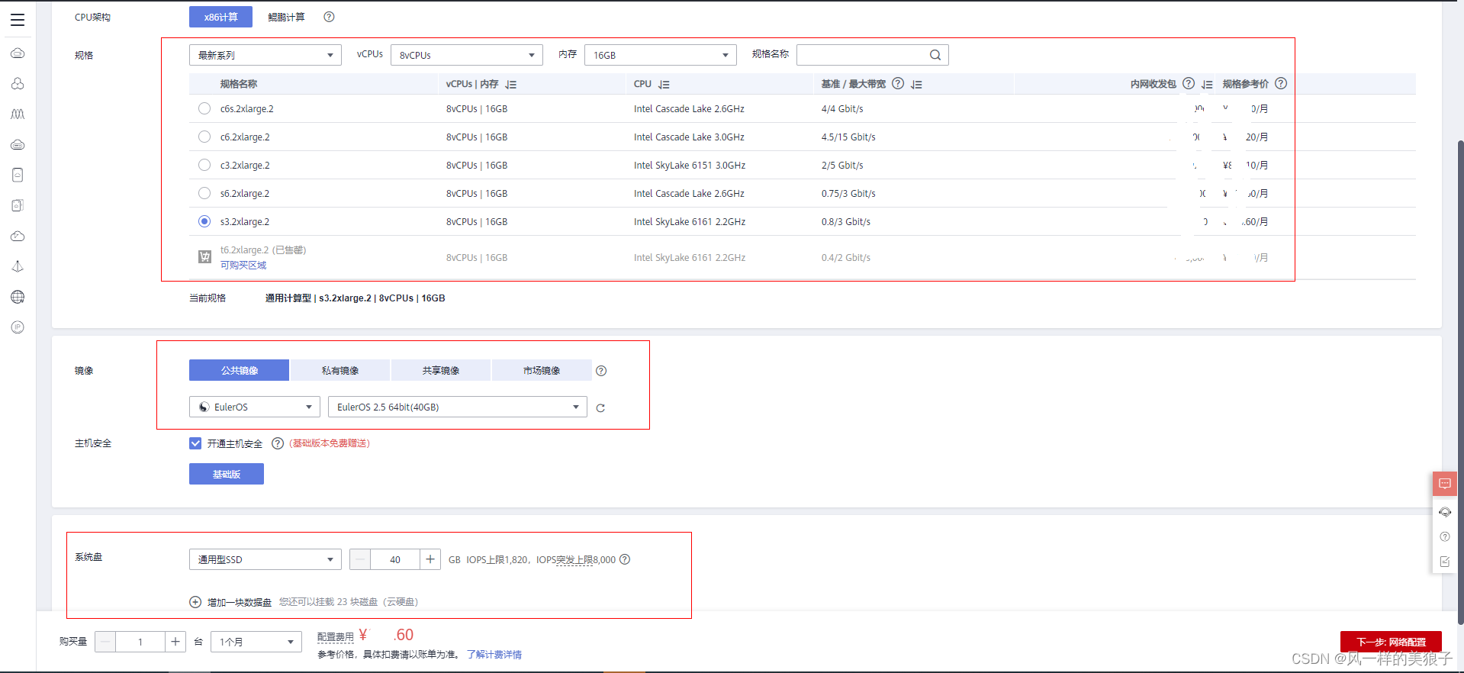This screenshot has height=673, width=1464.
Task: Click the plus icon to add data disk
Action: pos(195,602)
